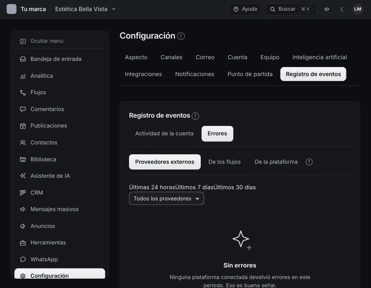Go to Bandeja de entrada
The width and height of the screenshot is (371, 288).
coord(60,59)
